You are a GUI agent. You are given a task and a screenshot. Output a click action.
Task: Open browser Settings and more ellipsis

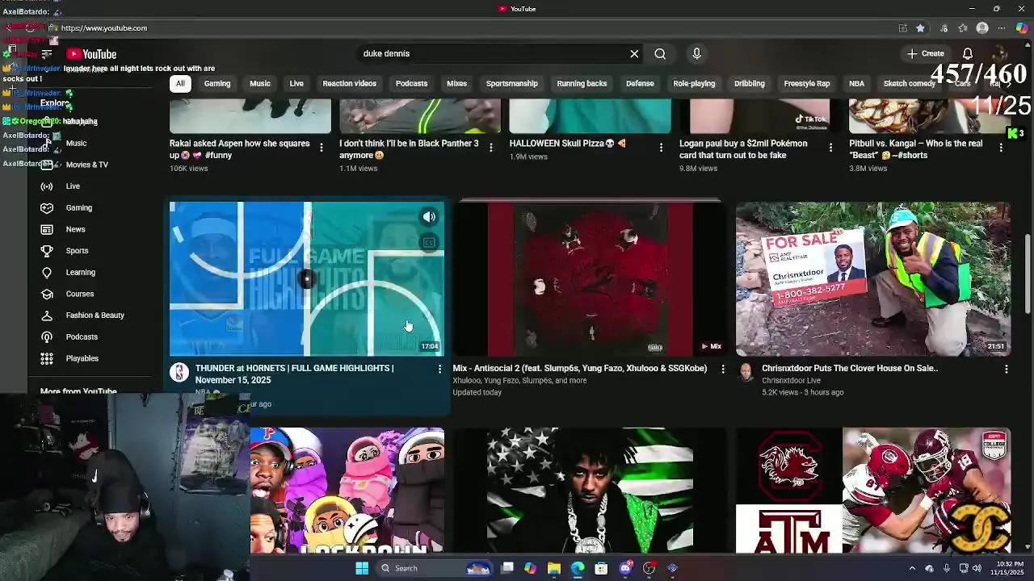coord(1002,27)
